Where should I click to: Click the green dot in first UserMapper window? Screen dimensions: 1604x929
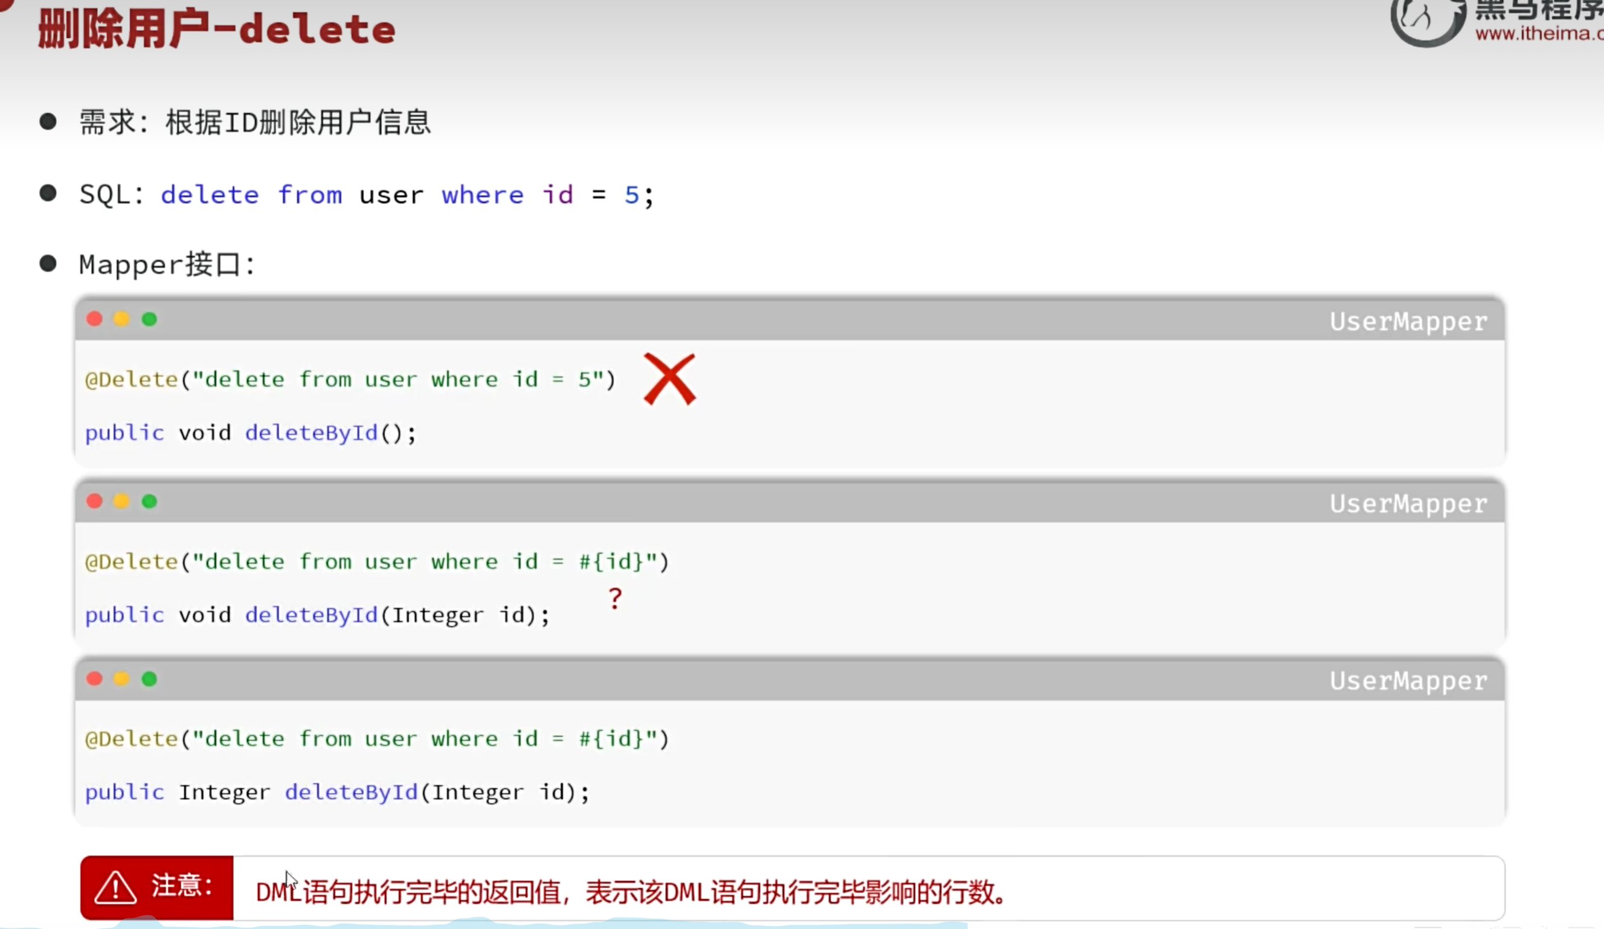150,319
